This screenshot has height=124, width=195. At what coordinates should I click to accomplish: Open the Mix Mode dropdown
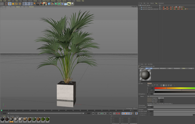[x=171, y=105]
